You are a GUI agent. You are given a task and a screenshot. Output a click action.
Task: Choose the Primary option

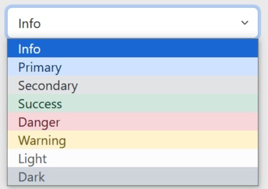[x=132, y=67]
